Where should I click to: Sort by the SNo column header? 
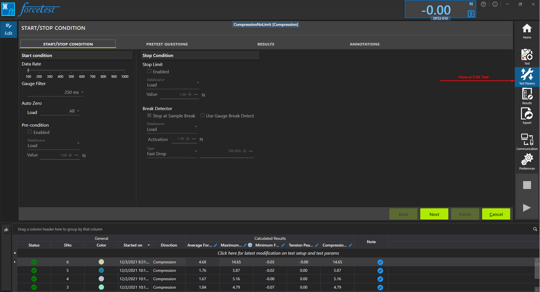pos(67,245)
